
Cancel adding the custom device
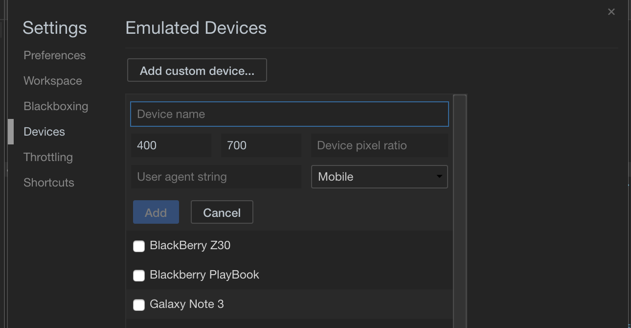coord(222,212)
